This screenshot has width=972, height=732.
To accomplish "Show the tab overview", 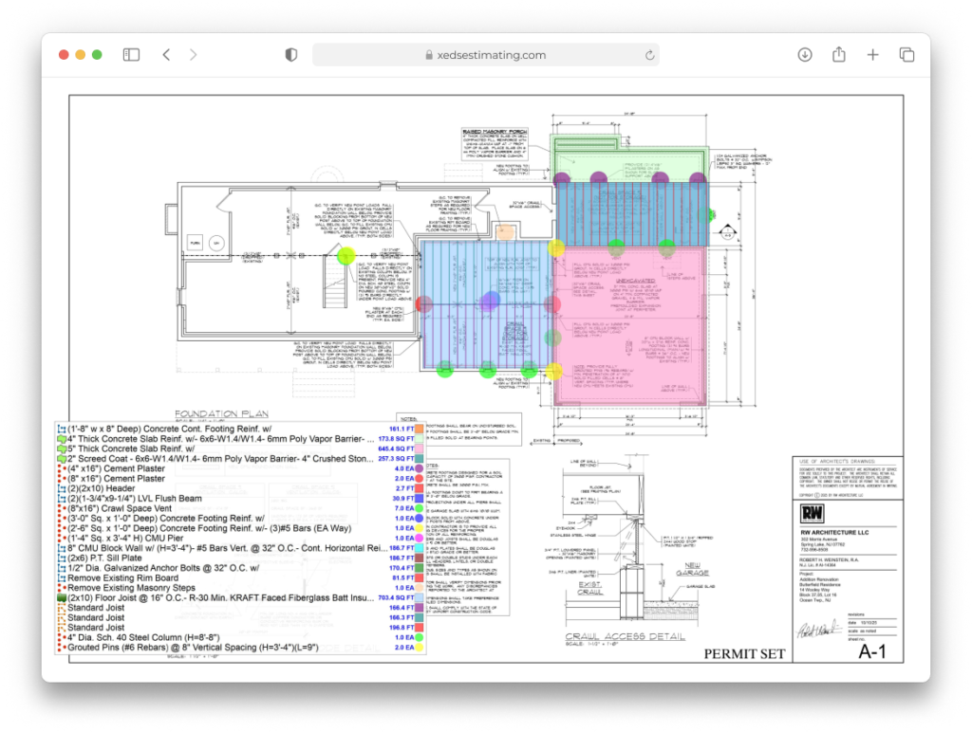I will click(x=907, y=55).
